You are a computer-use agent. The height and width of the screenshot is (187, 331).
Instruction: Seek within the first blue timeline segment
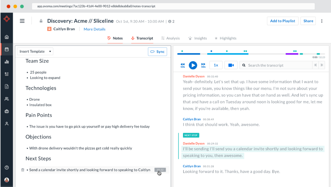point(189,54)
